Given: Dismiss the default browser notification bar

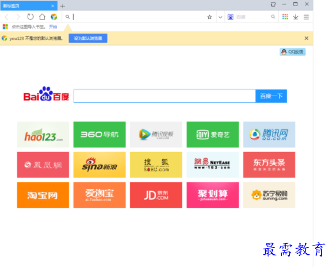Looking at the screenshot, I should (x=306, y=38).
